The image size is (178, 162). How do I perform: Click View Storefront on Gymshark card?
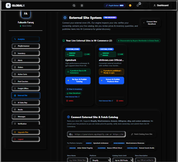click(x=74, y=93)
